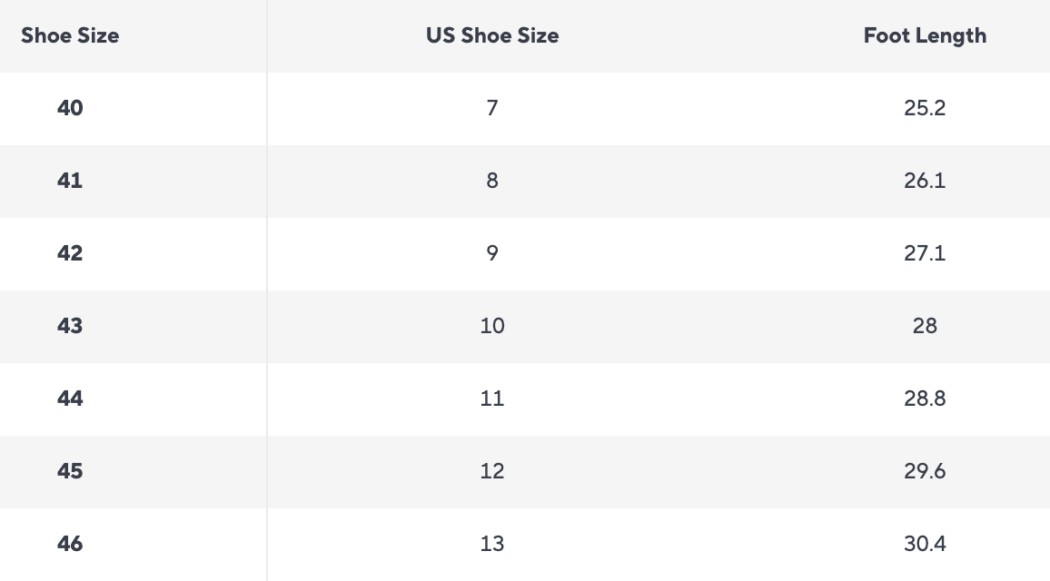The image size is (1050, 581).
Task: Select shoe size 43 cell
Action: click(x=70, y=326)
